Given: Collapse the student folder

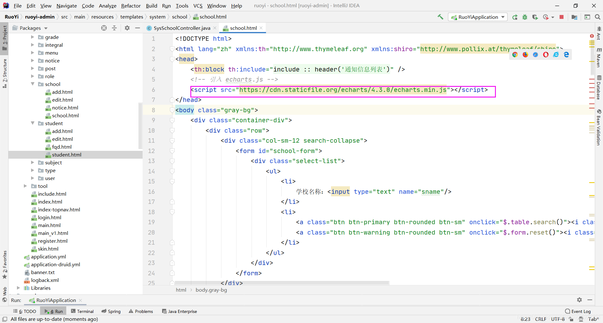Looking at the screenshot, I should pyautogui.click(x=32, y=123).
